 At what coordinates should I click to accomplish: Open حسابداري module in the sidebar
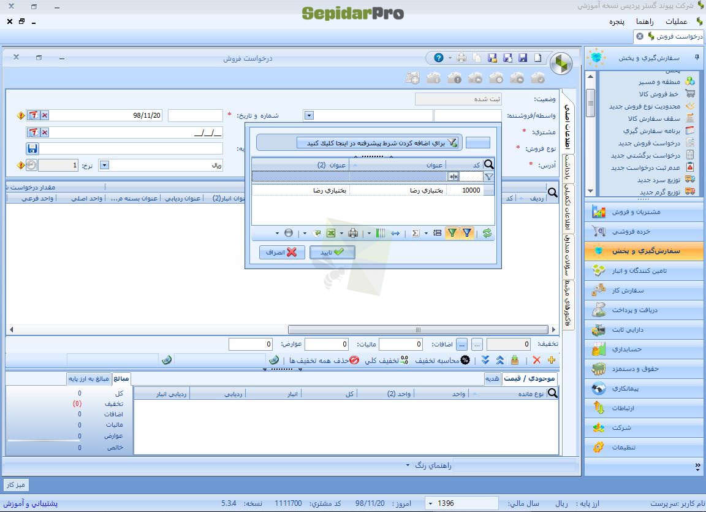click(x=644, y=349)
